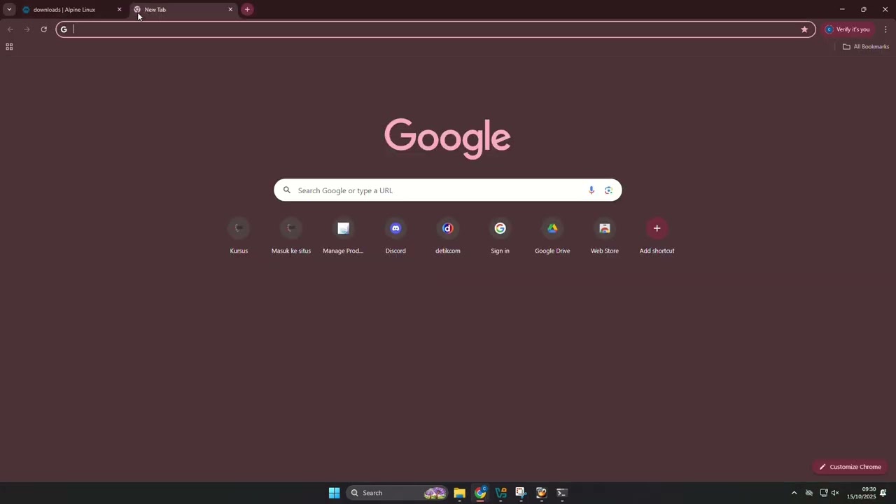The width and height of the screenshot is (896, 504).
Task: Select the New Tab tab
Action: [183, 10]
